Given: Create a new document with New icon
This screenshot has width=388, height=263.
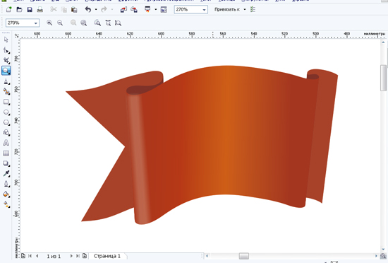Looking at the screenshot, I should (9, 10).
